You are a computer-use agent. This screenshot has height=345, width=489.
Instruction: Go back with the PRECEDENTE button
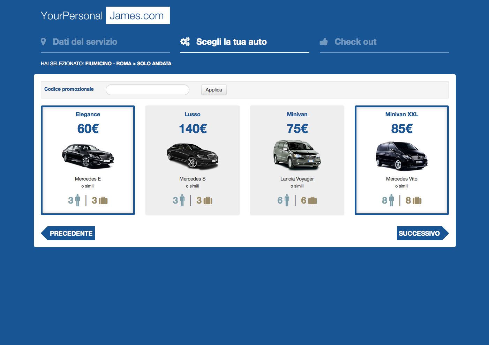[x=68, y=233]
